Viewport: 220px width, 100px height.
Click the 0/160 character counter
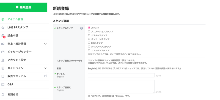158,92
